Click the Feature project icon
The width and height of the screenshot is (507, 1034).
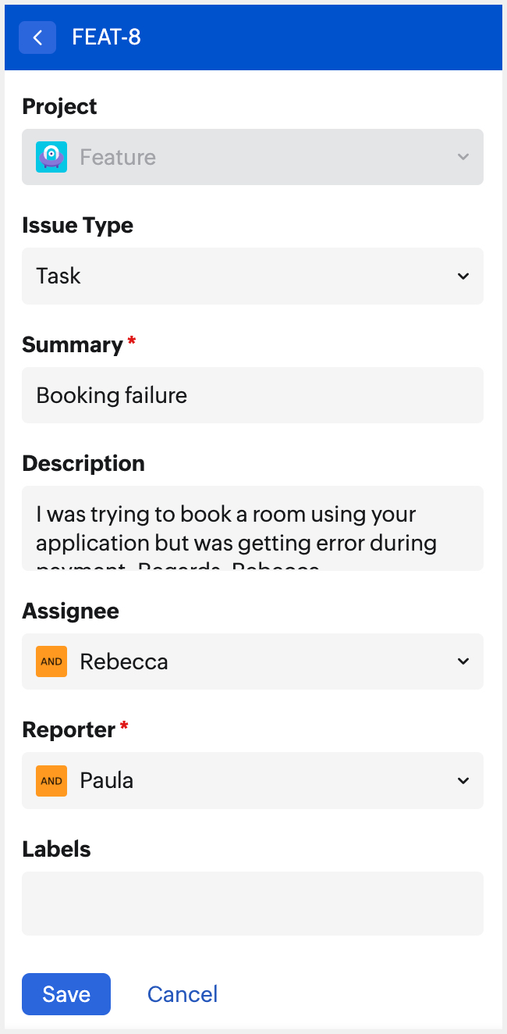pos(51,157)
